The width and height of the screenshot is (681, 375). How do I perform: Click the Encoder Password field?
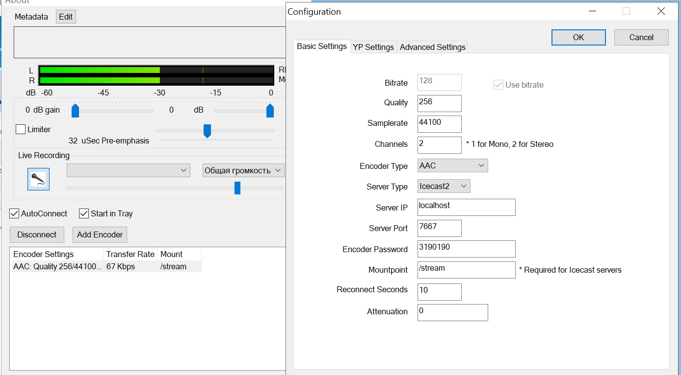467,249
